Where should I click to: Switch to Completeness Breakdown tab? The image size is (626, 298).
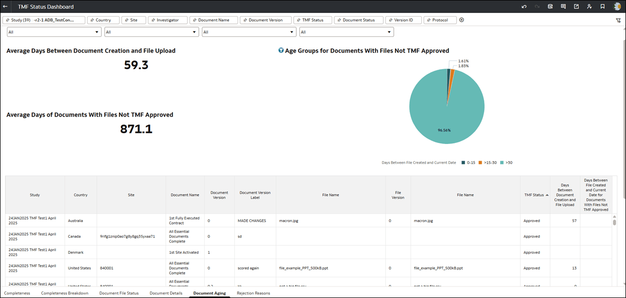pyautogui.click(x=65, y=293)
